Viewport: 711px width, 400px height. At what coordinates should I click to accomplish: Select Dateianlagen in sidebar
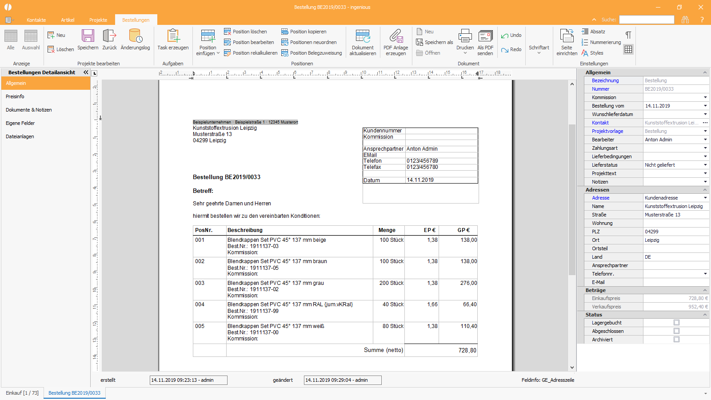(x=46, y=136)
